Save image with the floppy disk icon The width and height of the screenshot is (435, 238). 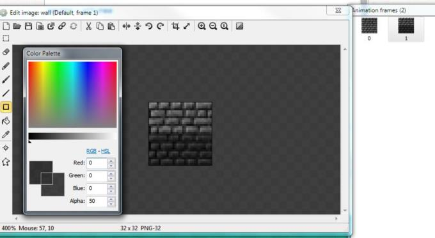(x=28, y=26)
